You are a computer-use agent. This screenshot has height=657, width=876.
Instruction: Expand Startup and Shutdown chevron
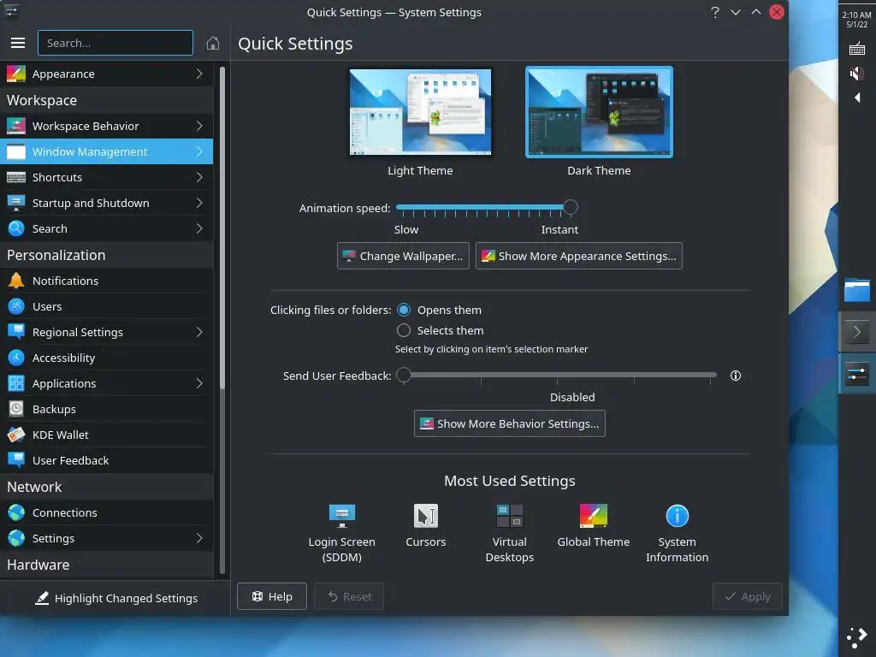pos(199,203)
